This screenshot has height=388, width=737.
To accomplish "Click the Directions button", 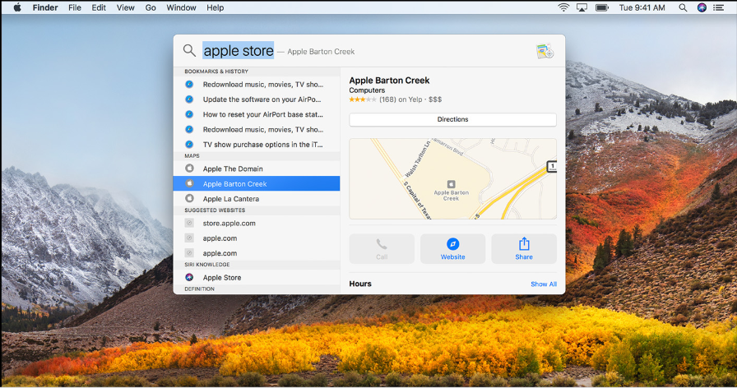I will pos(452,119).
